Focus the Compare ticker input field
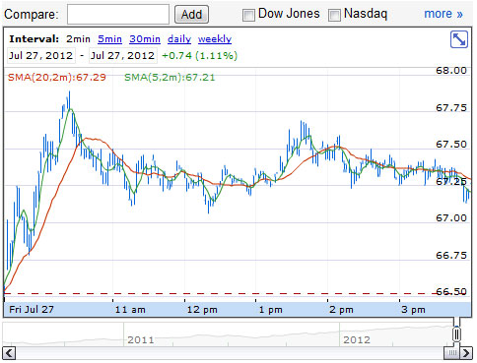 118,14
